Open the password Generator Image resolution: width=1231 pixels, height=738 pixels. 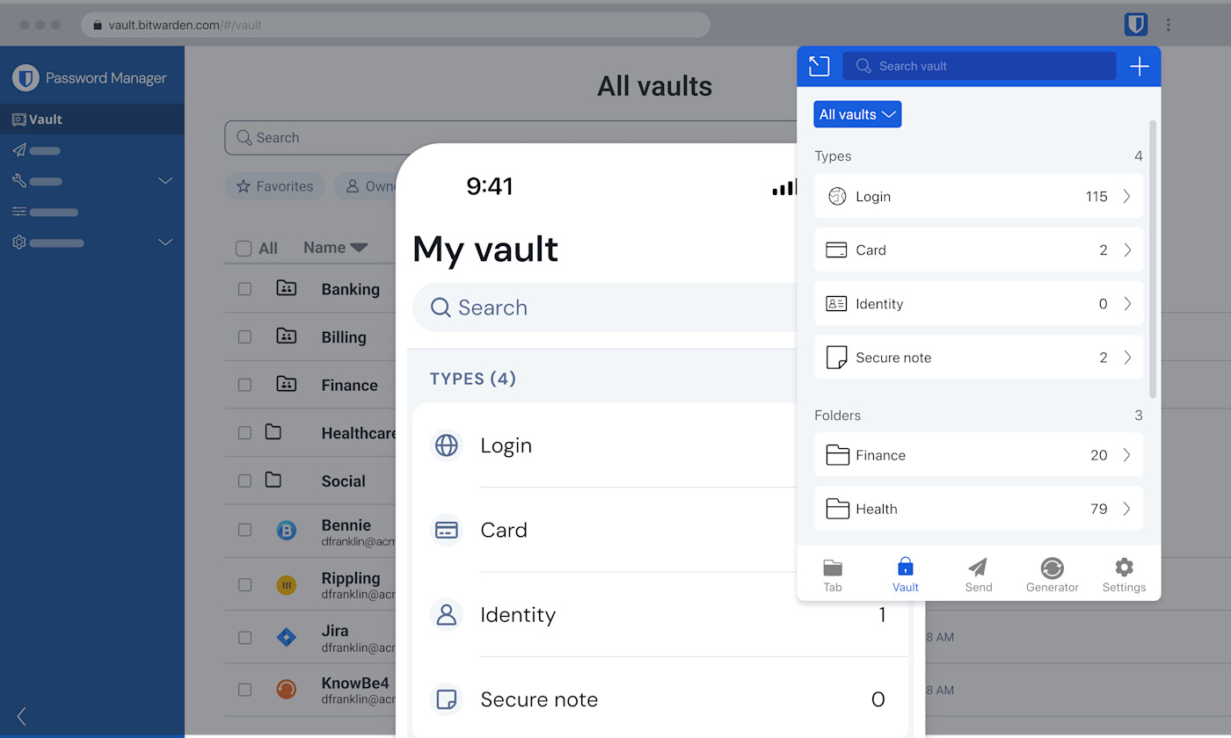1052,575
